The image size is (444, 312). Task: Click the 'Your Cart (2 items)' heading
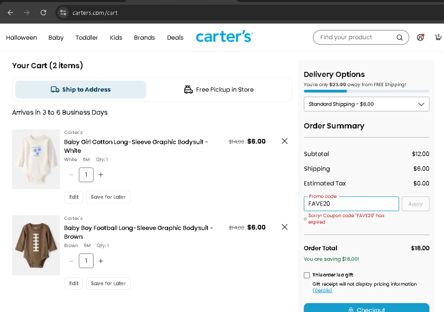pyautogui.click(x=47, y=65)
